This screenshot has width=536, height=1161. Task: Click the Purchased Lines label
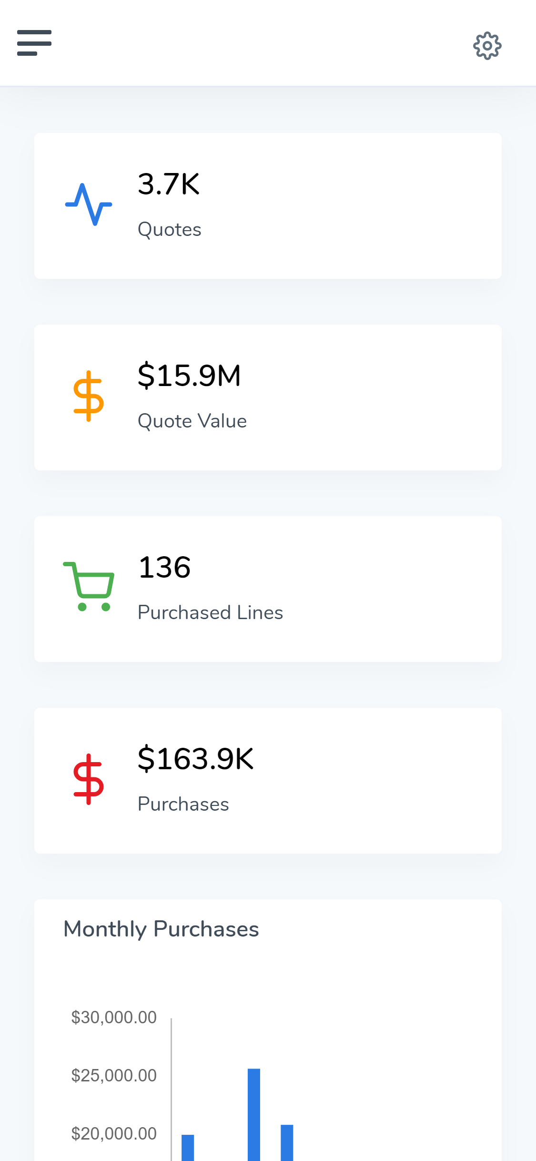pos(210,613)
